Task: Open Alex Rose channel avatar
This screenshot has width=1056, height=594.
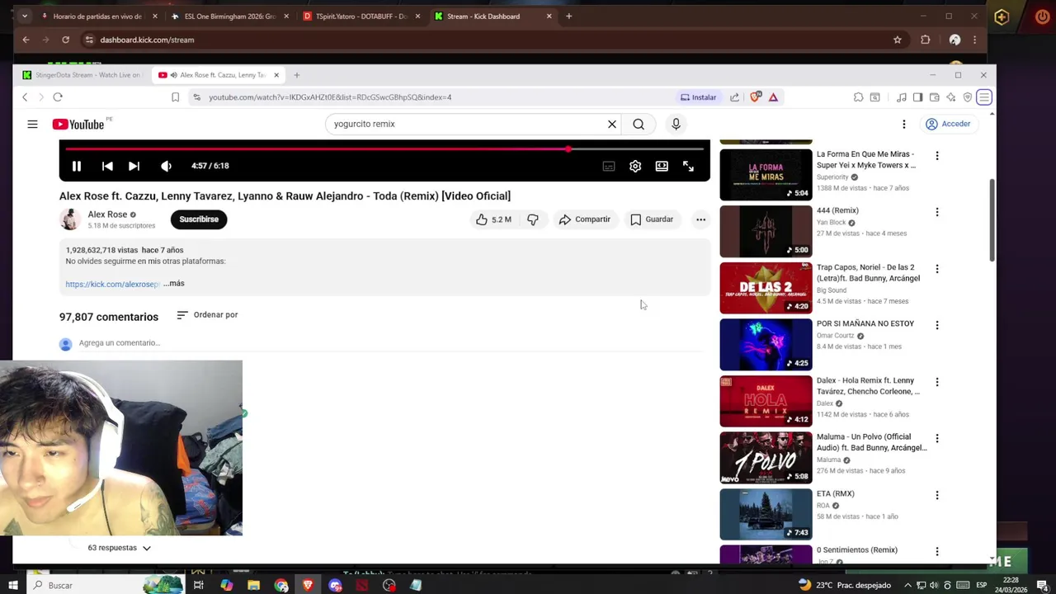Action: (70, 219)
